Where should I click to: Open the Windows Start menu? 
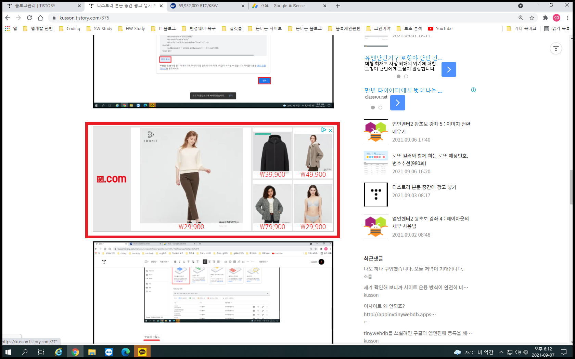pos(8,352)
